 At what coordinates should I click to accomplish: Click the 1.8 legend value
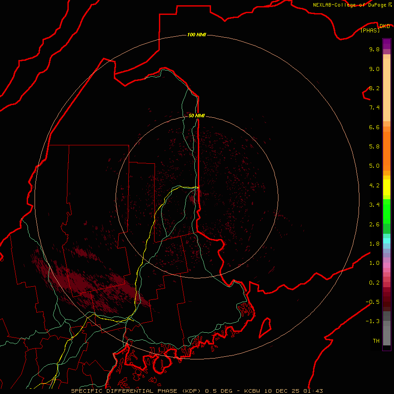tap(374, 244)
